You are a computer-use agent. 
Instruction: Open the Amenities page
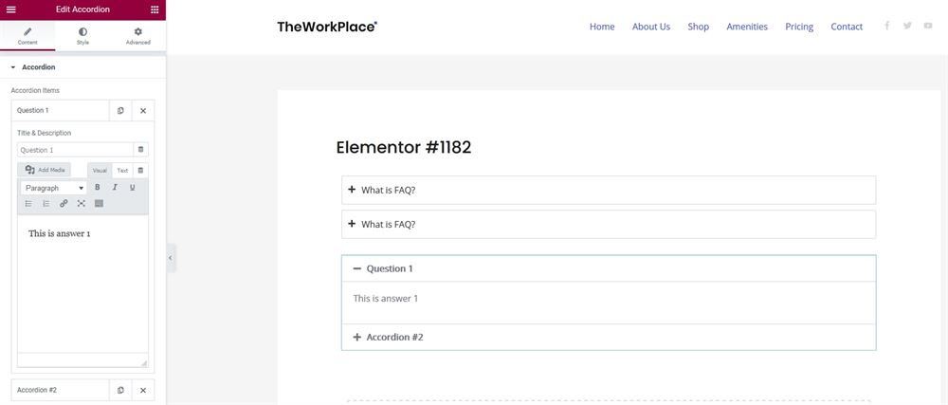pos(747,27)
